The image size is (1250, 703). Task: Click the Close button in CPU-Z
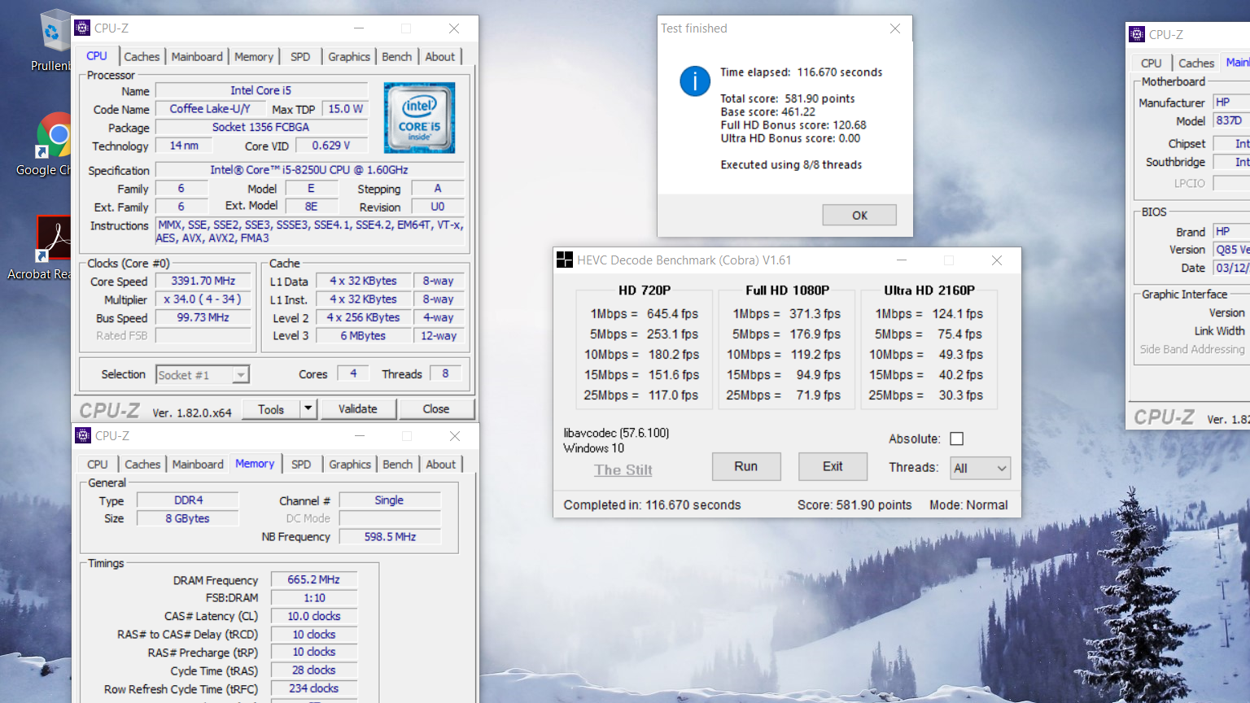pos(435,408)
